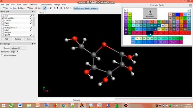The image size is (193, 108).
Task: Pick Carbon in the Periodic Table
Action: pos(174,15)
